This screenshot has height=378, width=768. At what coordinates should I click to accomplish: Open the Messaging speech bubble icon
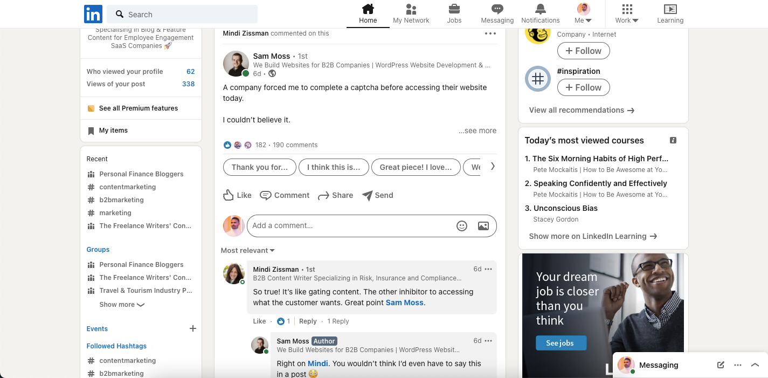click(496, 10)
